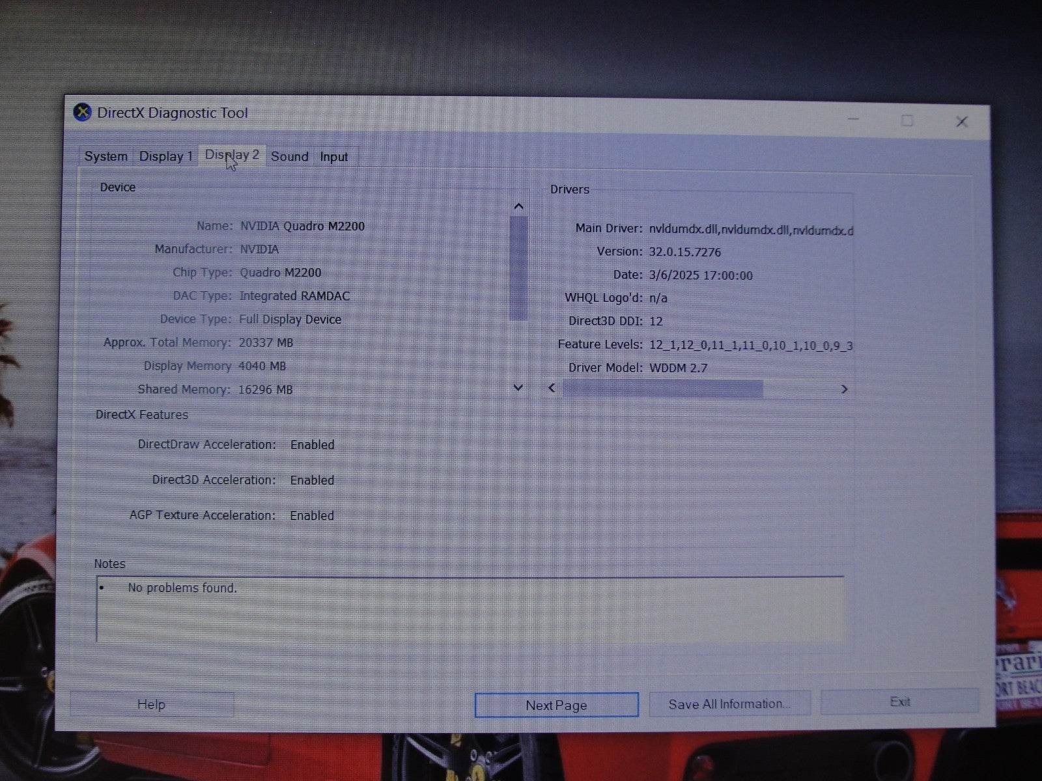Select the Sound tab
Image resolution: width=1042 pixels, height=781 pixels.
(290, 156)
